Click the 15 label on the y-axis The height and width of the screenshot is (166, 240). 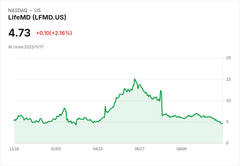coord(228,79)
